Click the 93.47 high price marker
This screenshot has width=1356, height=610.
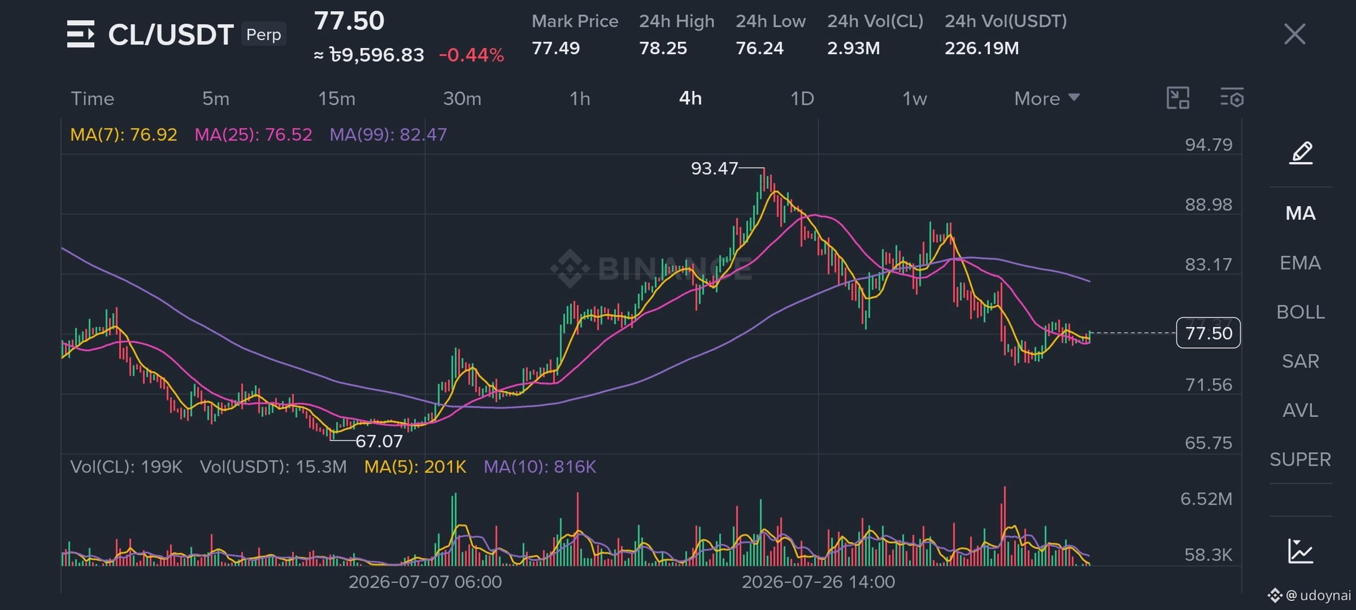[x=714, y=168]
